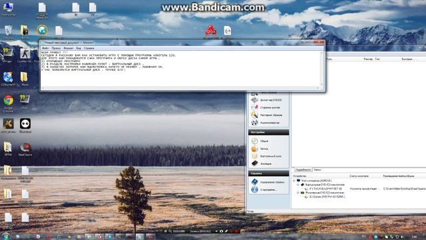426x240 pixels.
Task: Open the File menu in Notepad
Action: 45,48
